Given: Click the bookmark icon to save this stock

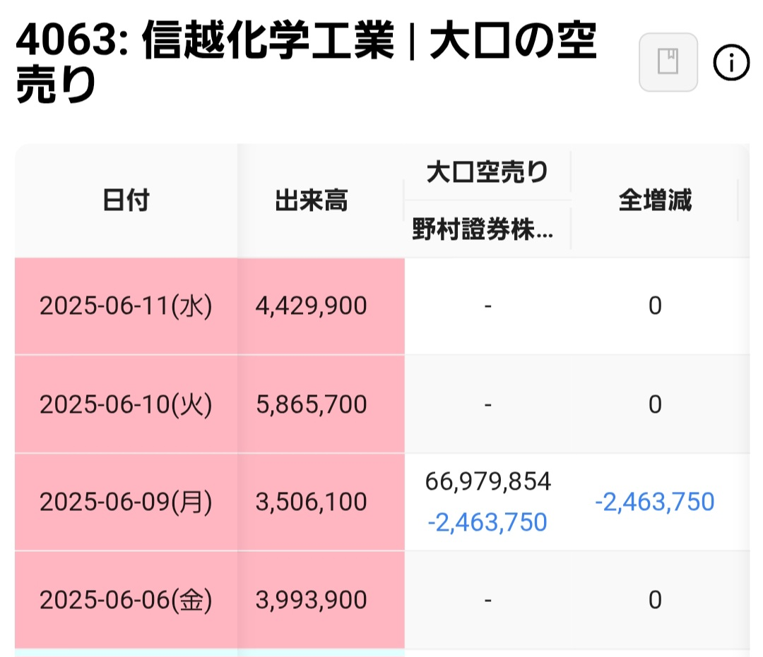Looking at the screenshot, I should pos(667,62).
